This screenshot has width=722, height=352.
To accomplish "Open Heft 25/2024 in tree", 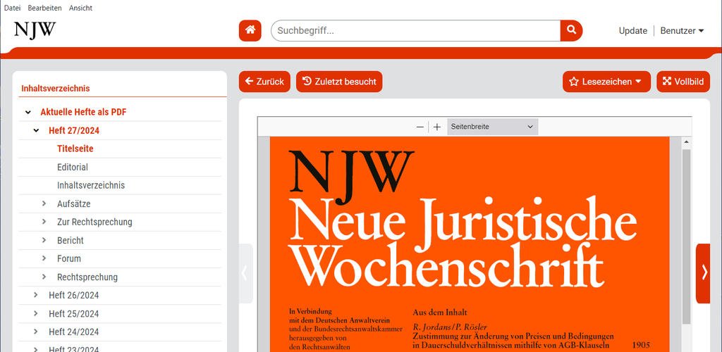I will (73, 314).
